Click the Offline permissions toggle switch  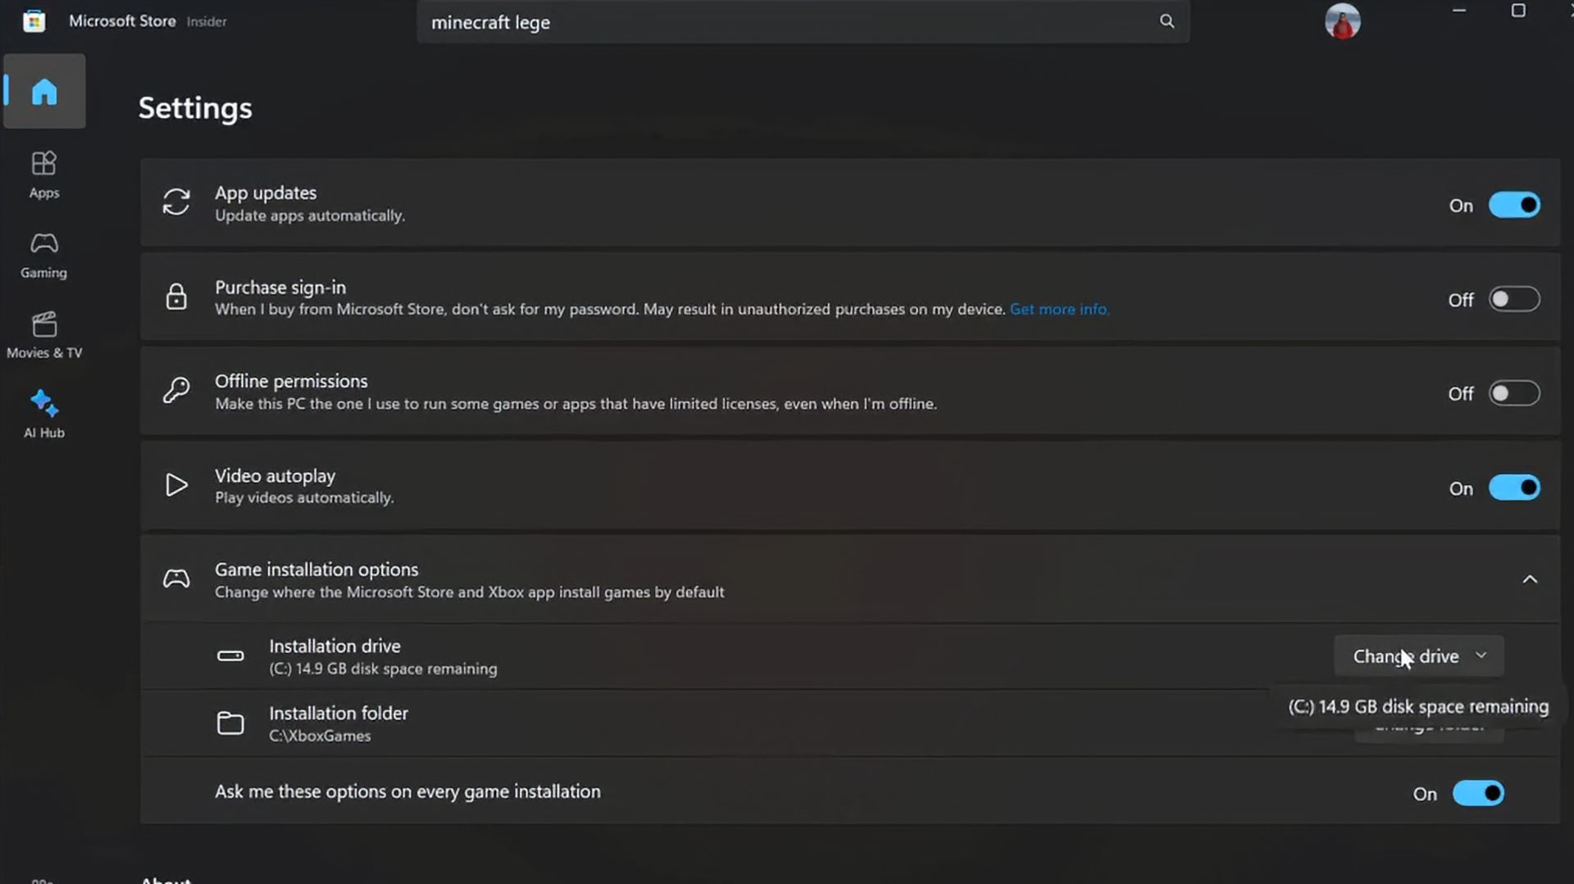(1513, 393)
